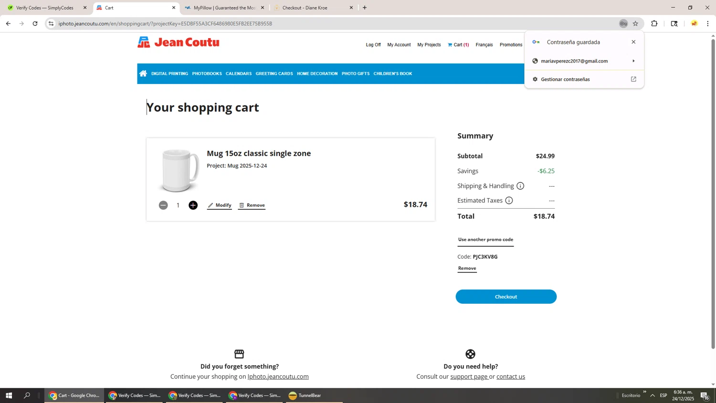Click Modify for the mug item
This screenshot has width=716, height=403.
[x=220, y=205]
